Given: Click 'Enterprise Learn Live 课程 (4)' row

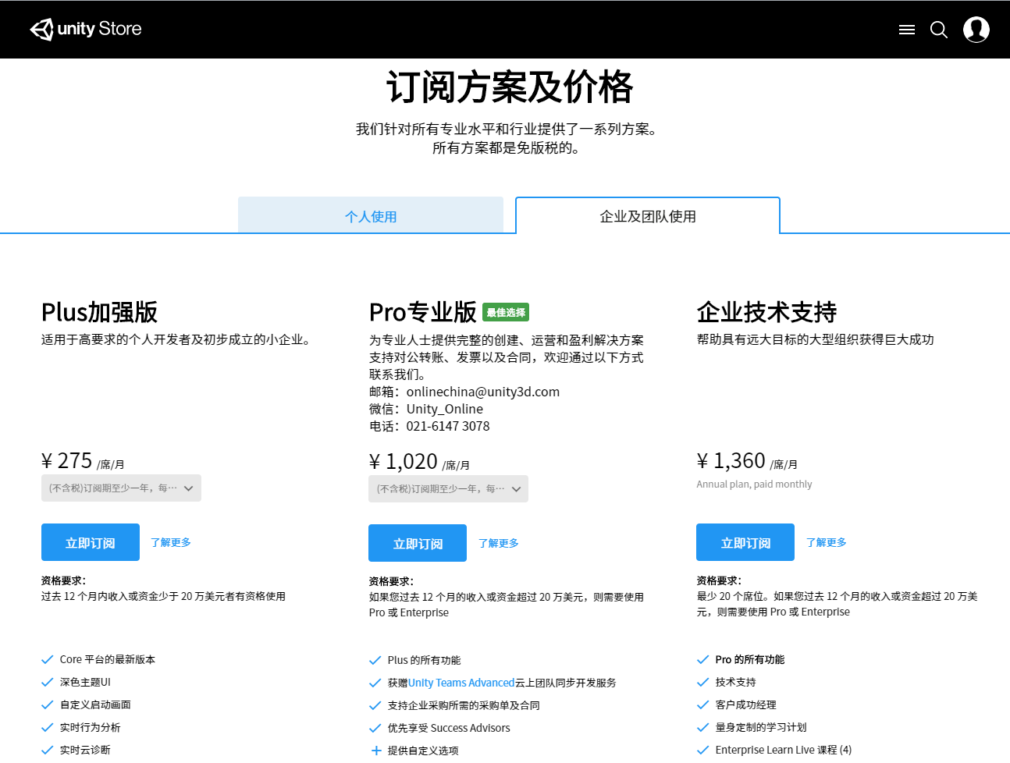Looking at the screenshot, I should pyautogui.click(x=774, y=751).
